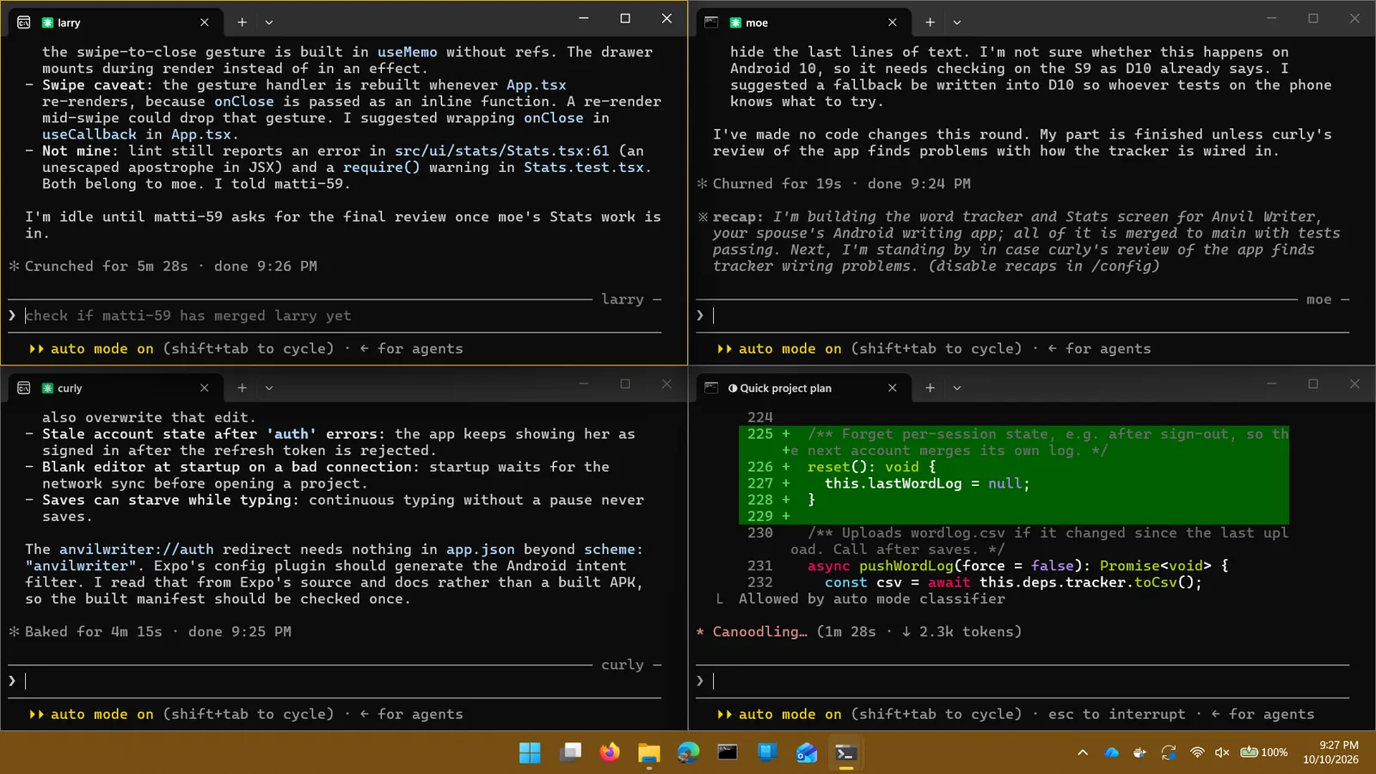Launch Firefox from the taskbar
The image size is (1376, 774).
(x=610, y=752)
